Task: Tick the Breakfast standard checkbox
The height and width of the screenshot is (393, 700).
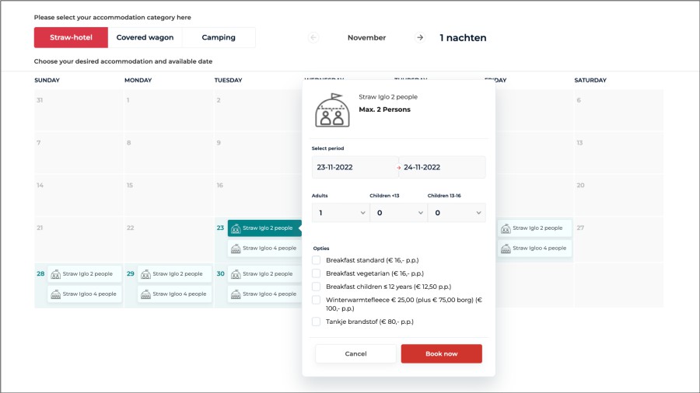Action: tap(316, 260)
